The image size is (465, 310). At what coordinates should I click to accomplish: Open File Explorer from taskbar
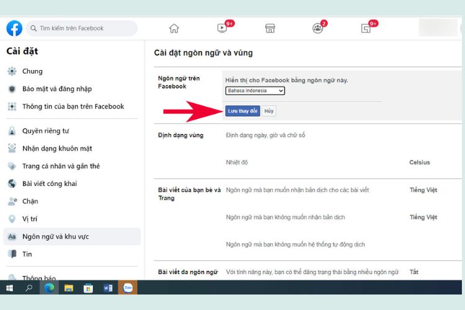coord(69,288)
